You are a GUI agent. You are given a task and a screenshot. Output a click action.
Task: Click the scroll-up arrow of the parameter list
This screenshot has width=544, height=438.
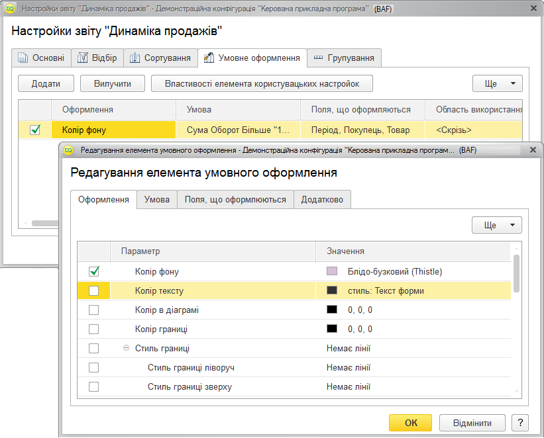[x=516, y=249]
